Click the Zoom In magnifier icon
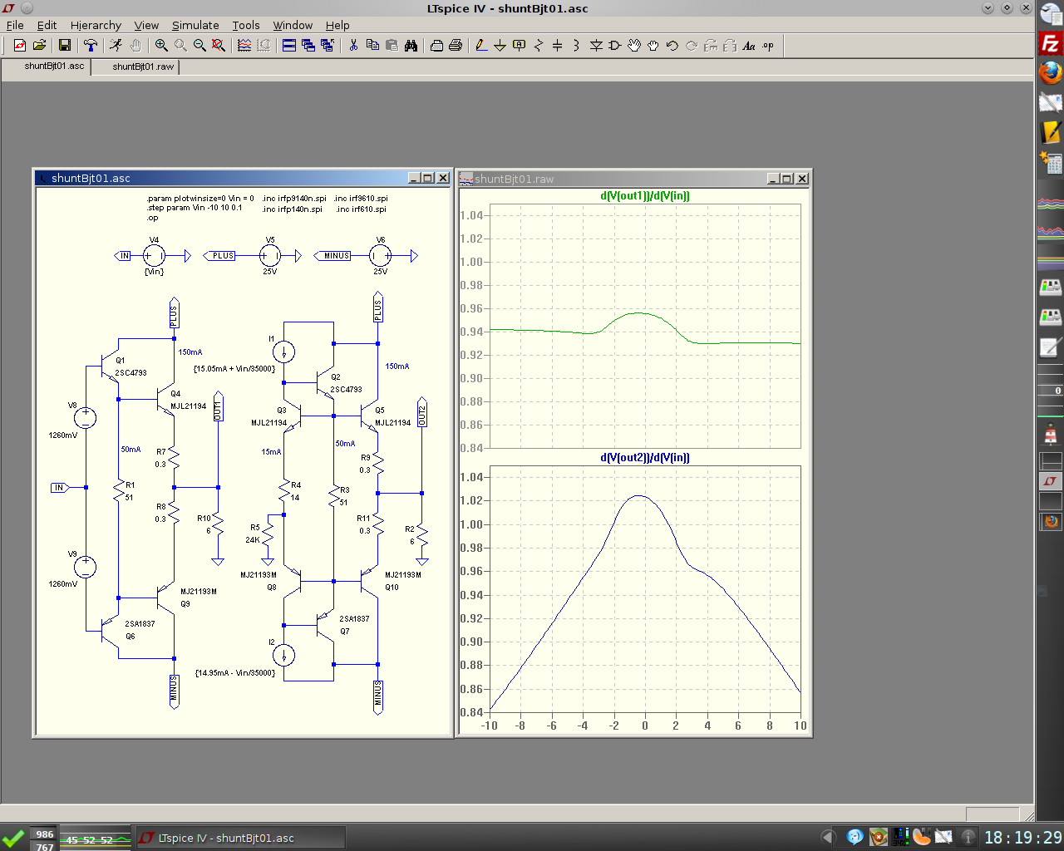 point(161,46)
